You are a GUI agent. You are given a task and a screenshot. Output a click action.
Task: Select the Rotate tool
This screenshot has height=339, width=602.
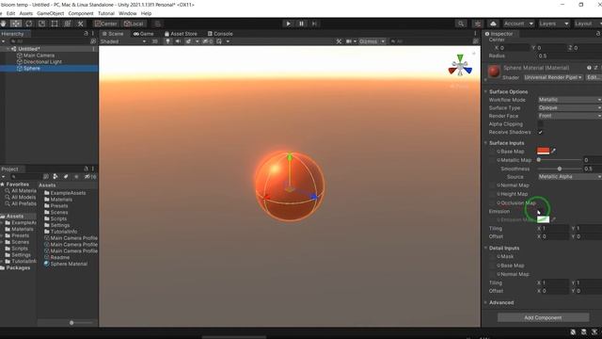(29, 24)
